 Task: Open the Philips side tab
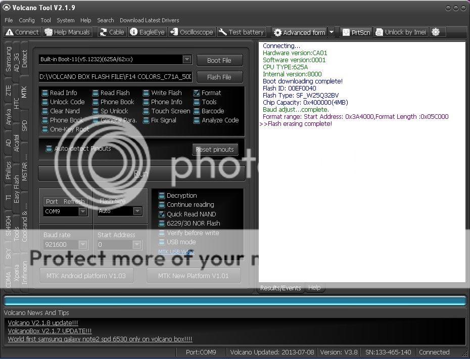tap(8, 170)
